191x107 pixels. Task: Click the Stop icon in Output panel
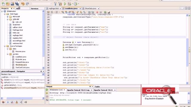[47, 97]
